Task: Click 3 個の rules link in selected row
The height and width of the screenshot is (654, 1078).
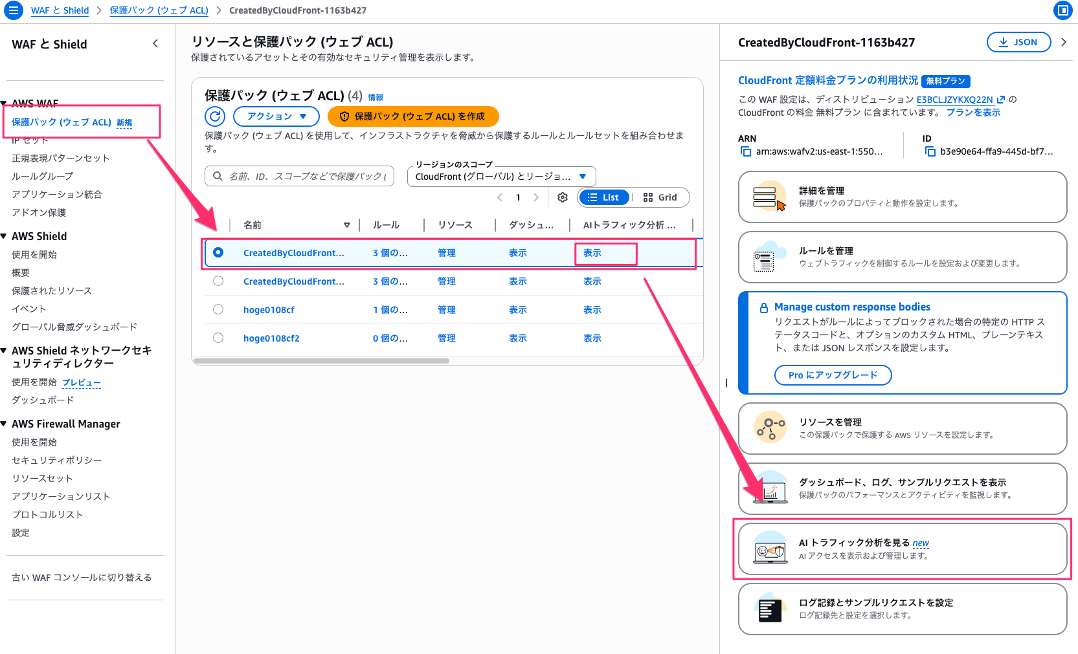Action: click(x=390, y=253)
